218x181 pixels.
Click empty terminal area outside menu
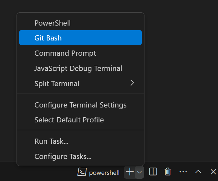coord(181,84)
